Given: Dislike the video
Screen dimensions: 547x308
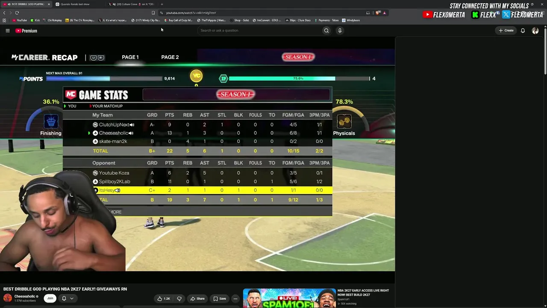Looking at the screenshot, I should point(179,299).
